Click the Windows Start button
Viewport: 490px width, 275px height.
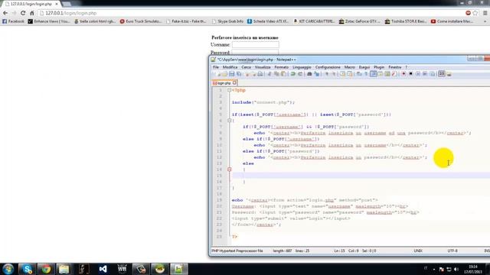pyautogui.click(x=8, y=269)
